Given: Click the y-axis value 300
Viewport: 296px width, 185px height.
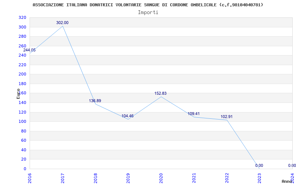Looking at the screenshot, I should [23, 27].
